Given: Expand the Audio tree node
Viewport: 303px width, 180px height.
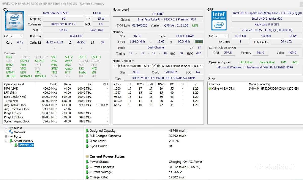Looking at the screenshot, I should pos(6,128).
